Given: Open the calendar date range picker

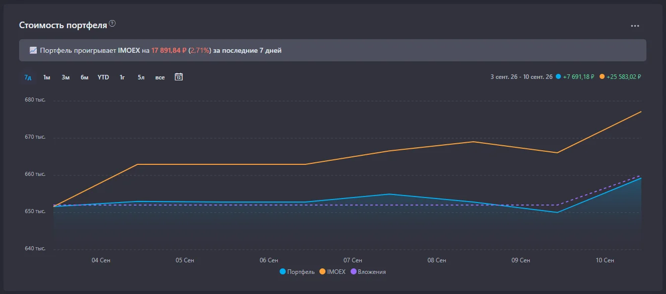Looking at the screenshot, I should click(x=179, y=77).
